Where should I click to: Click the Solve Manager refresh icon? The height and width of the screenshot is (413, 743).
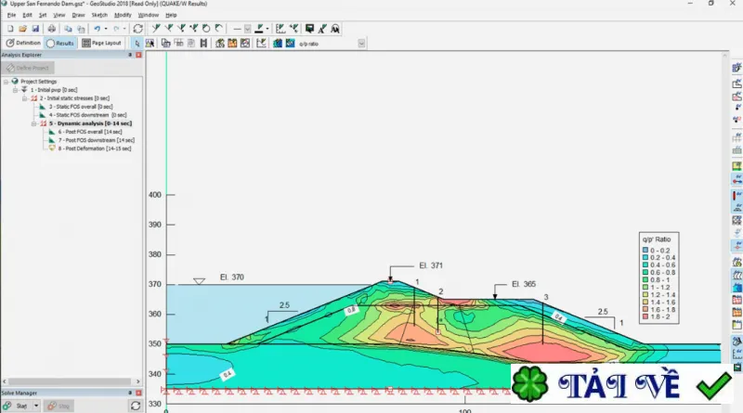coord(136,406)
